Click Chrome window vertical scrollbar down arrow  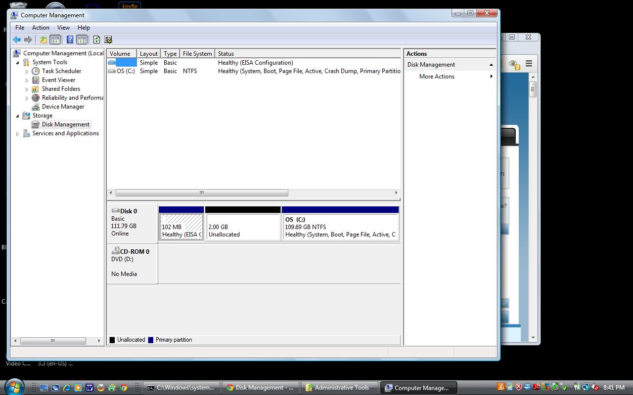click(x=533, y=338)
